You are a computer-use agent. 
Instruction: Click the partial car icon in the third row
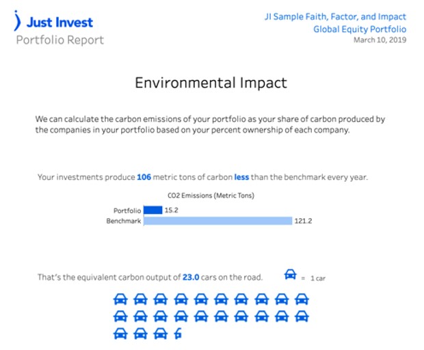(179, 334)
